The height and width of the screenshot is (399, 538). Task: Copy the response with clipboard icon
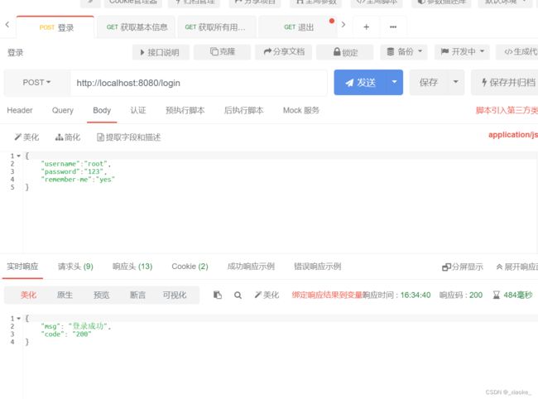218,295
